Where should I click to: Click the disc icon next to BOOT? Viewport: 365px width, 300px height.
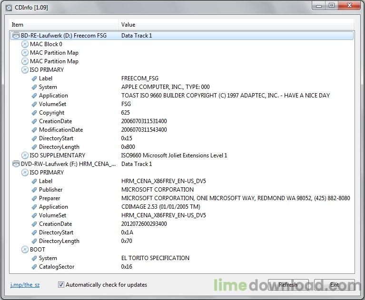pos(25,250)
